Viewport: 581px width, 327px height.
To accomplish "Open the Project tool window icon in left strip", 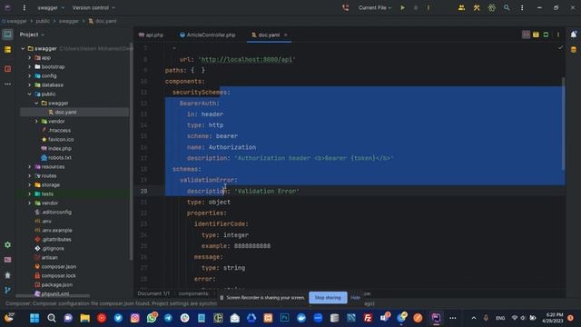I will 7,35.
